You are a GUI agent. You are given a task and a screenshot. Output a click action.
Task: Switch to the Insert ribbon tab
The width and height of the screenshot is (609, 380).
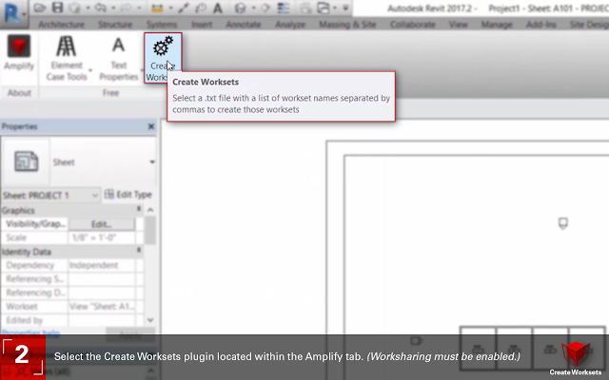[202, 25]
